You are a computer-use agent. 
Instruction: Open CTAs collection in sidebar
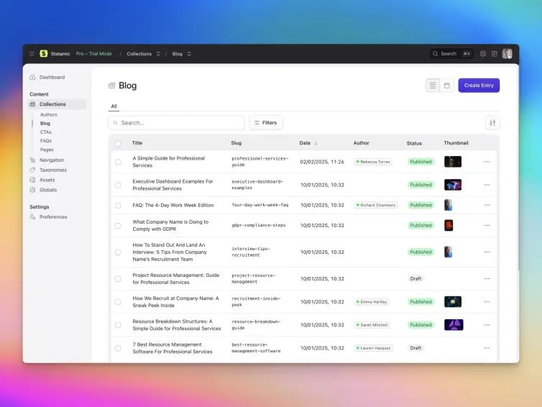[x=45, y=132]
